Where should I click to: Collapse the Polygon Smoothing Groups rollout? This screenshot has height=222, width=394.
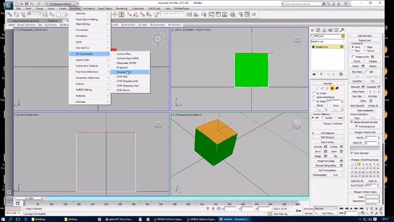pos(365,160)
